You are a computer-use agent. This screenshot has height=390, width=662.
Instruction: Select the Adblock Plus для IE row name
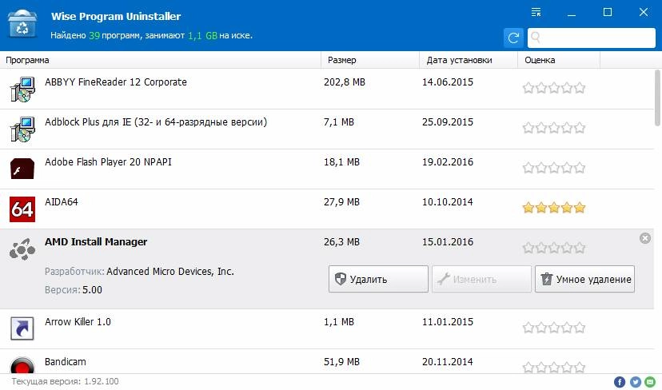(x=156, y=122)
